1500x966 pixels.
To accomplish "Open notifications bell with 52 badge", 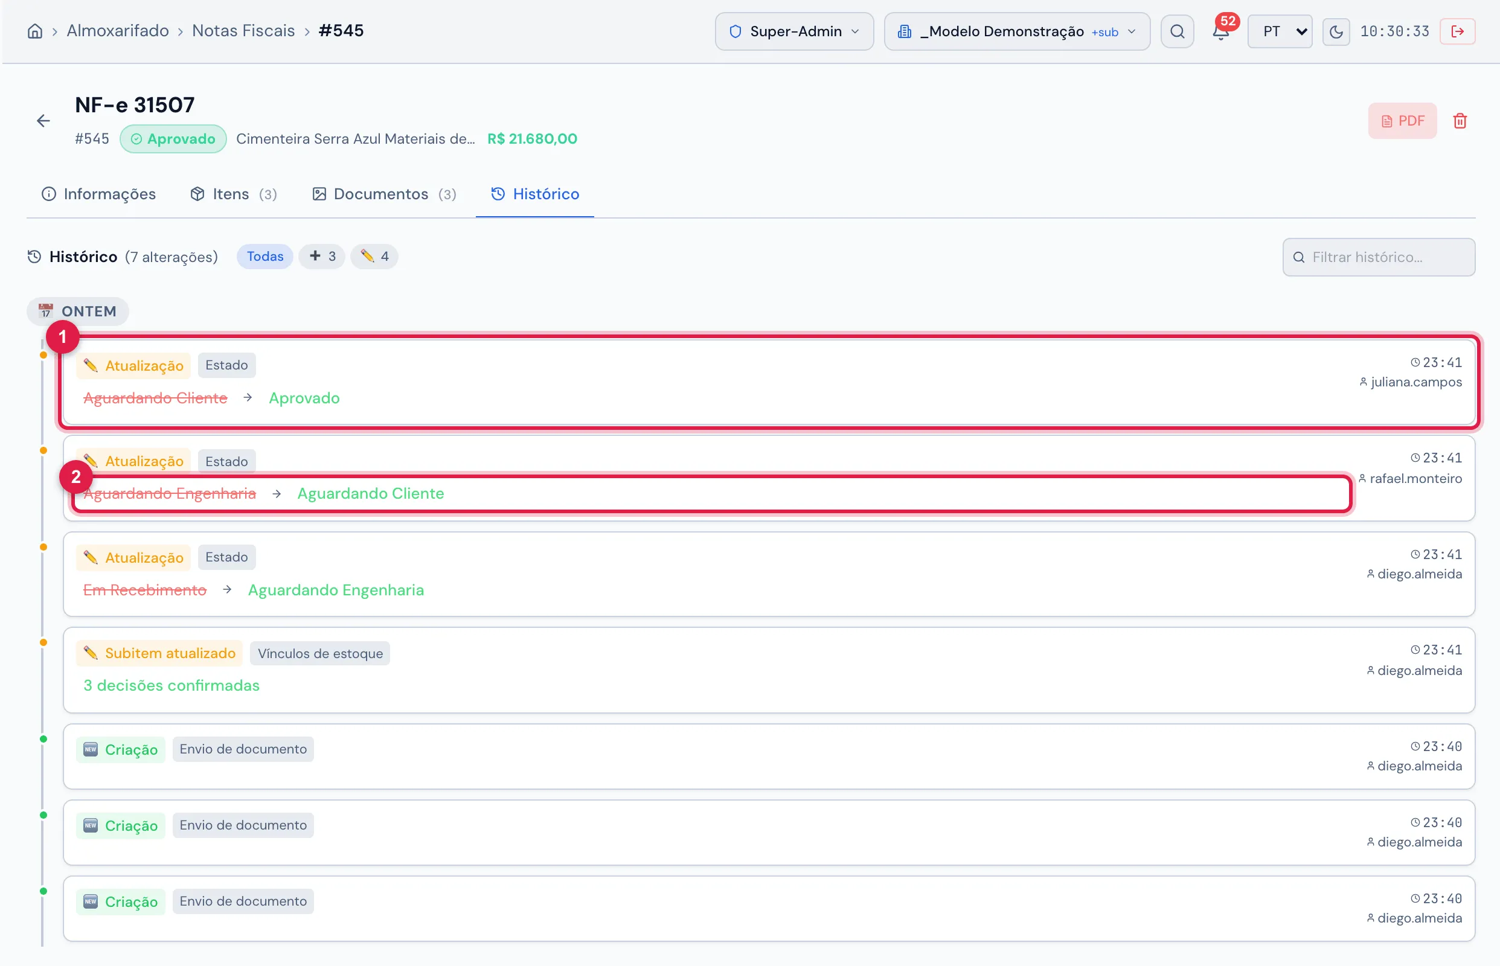I will pyautogui.click(x=1221, y=31).
